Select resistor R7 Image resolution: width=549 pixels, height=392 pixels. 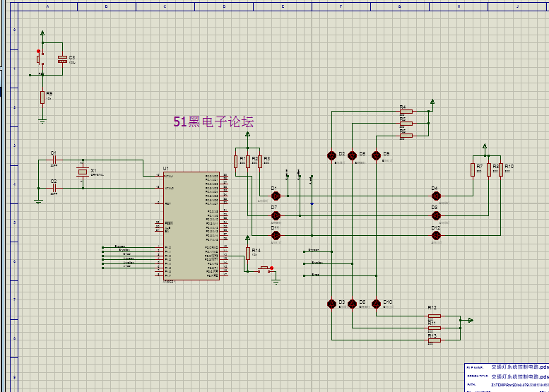click(473, 170)
